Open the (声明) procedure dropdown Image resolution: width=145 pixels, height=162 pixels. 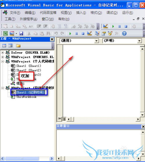coord(139,41)
